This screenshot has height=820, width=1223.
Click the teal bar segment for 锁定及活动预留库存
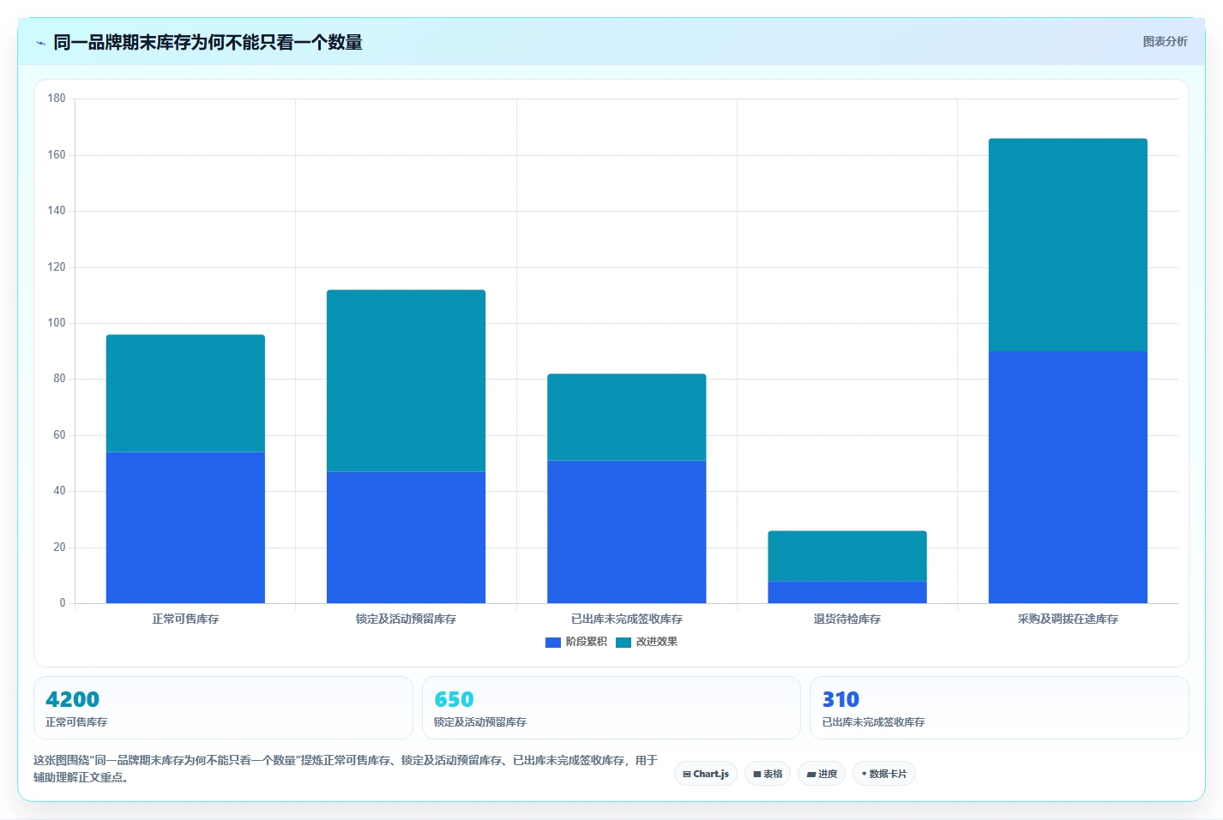tap(406, 381)
